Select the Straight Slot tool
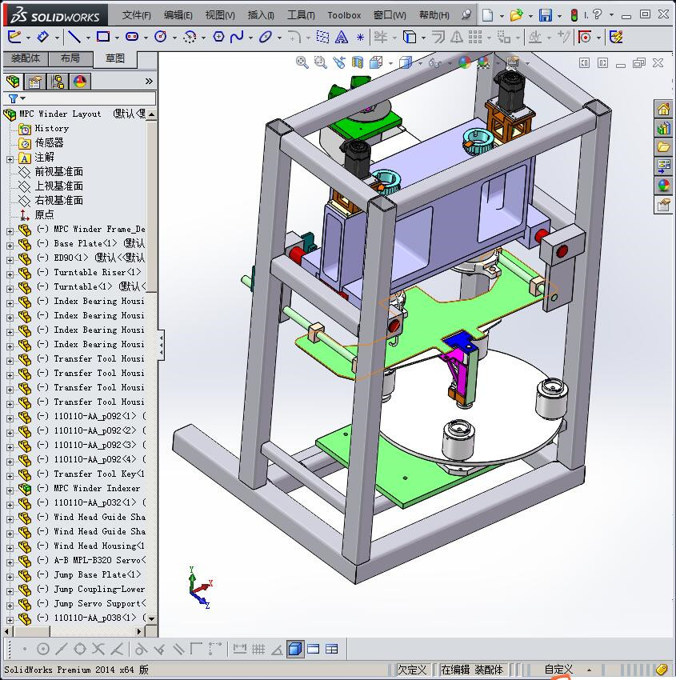 tap(132, 38)
